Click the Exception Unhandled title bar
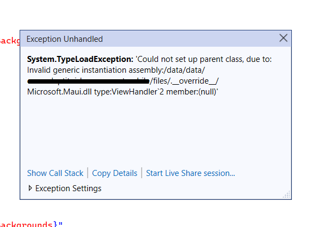Viewport: 318px width, 227px height. point(150,39)
